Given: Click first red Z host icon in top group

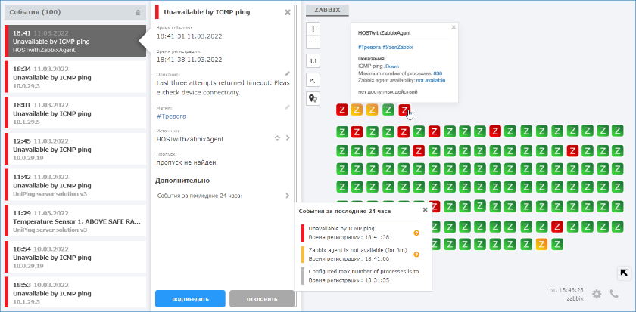Looking at the screenshot, I should pyautogui.click(x=342, y=110).
